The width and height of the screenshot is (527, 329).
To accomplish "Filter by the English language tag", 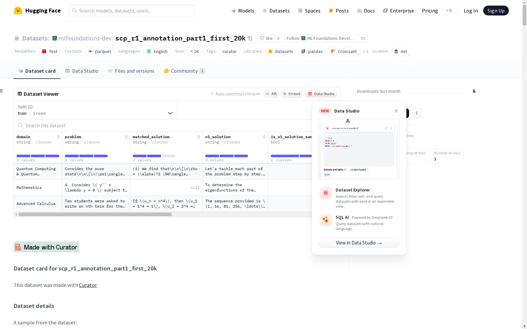I will [157, 51].
